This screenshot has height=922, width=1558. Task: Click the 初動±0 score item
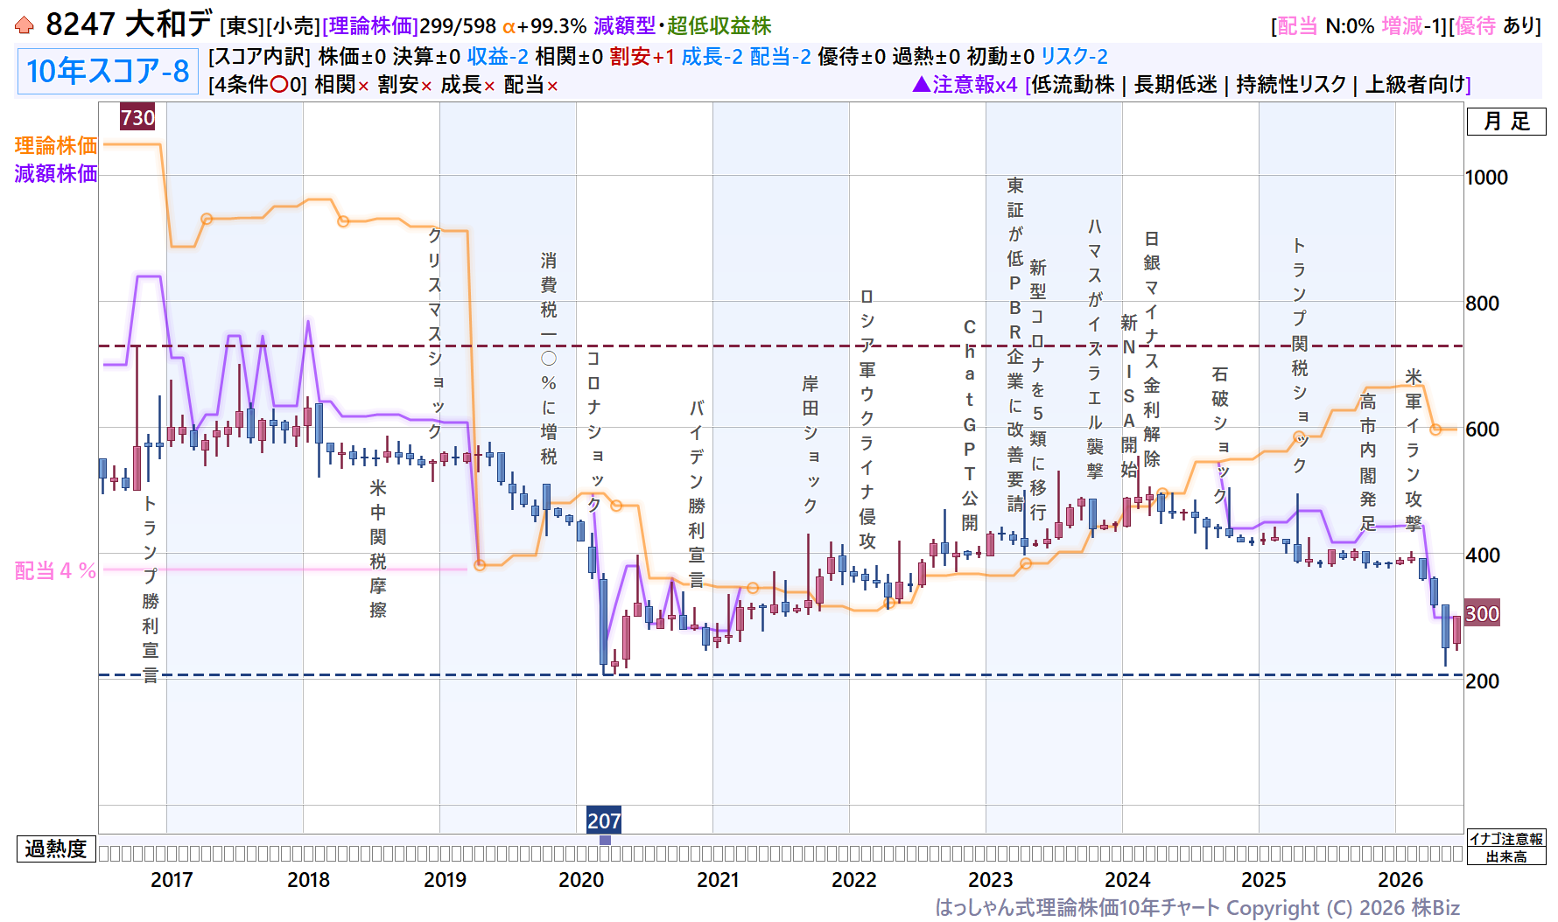pyautogui.click(x=1000, y=57)
